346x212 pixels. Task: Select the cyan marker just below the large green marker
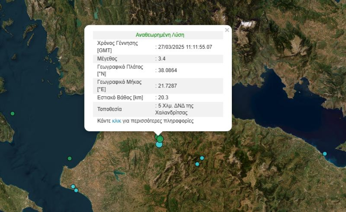[159, 144]
